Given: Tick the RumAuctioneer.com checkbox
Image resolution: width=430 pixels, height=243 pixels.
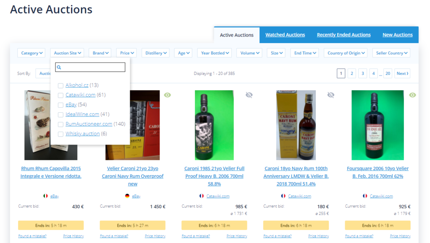Looking at the screenshot, I should tap(61, 124).
